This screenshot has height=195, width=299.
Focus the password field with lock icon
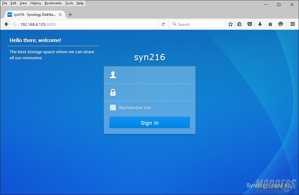(x=150, y=92)
